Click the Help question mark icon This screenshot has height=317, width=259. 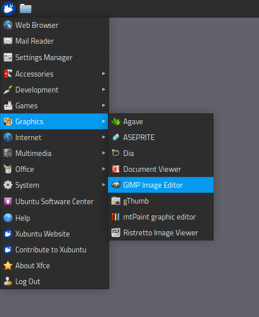coord(8,218)
